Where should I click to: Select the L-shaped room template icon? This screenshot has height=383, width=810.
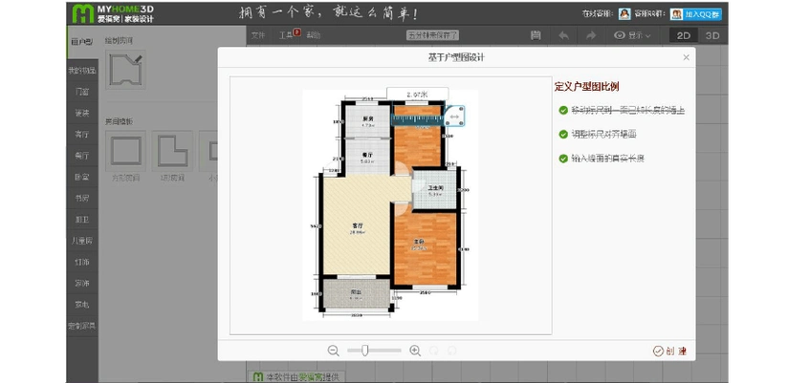(x=172, y=150)
